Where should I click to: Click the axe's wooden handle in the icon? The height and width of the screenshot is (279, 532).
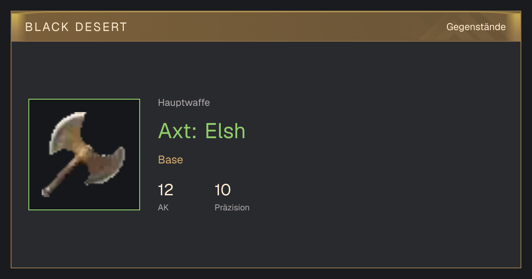click(x=62, y=175)
